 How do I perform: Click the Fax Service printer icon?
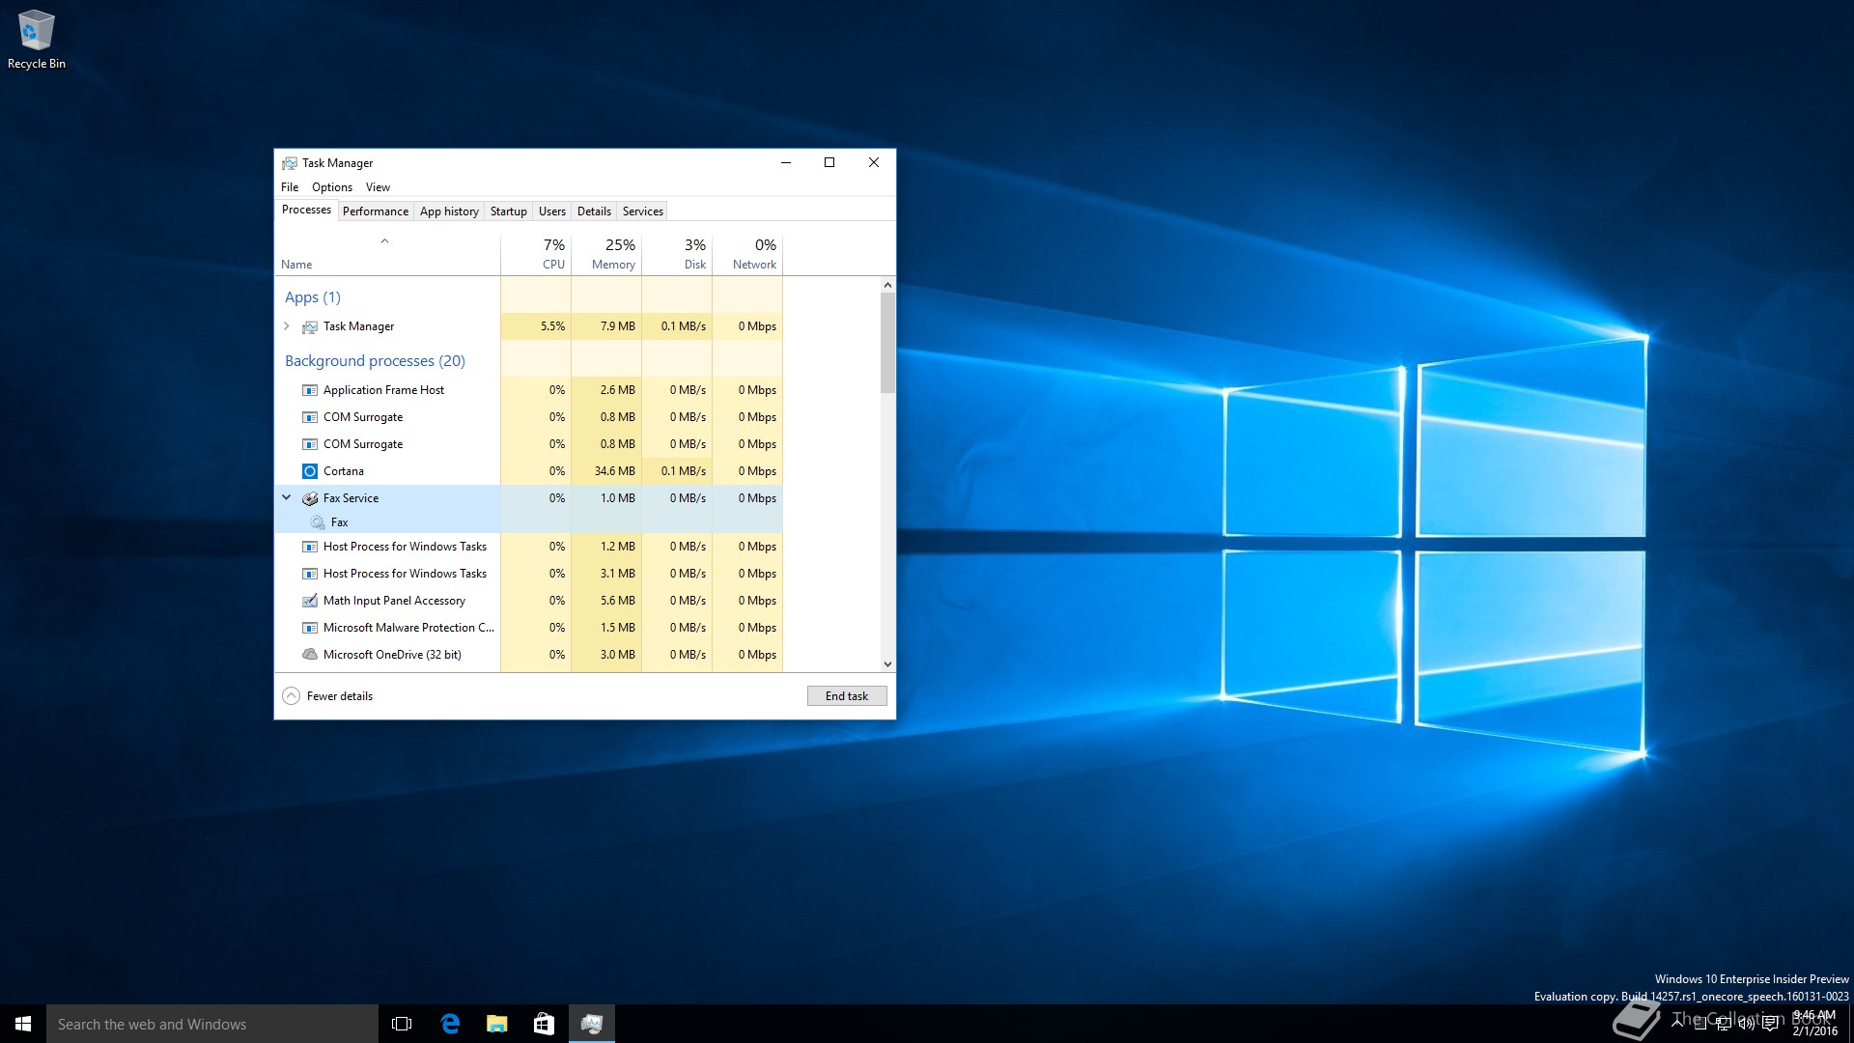click(310, 498)
